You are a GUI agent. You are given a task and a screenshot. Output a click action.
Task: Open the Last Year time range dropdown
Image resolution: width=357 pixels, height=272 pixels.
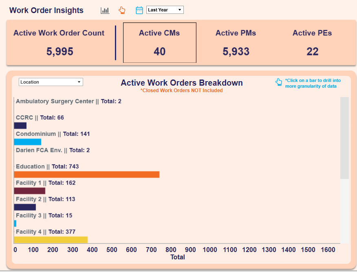pos(165,9)
